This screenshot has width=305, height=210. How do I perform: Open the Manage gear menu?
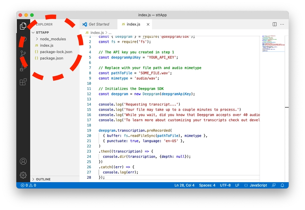(23, 175)
